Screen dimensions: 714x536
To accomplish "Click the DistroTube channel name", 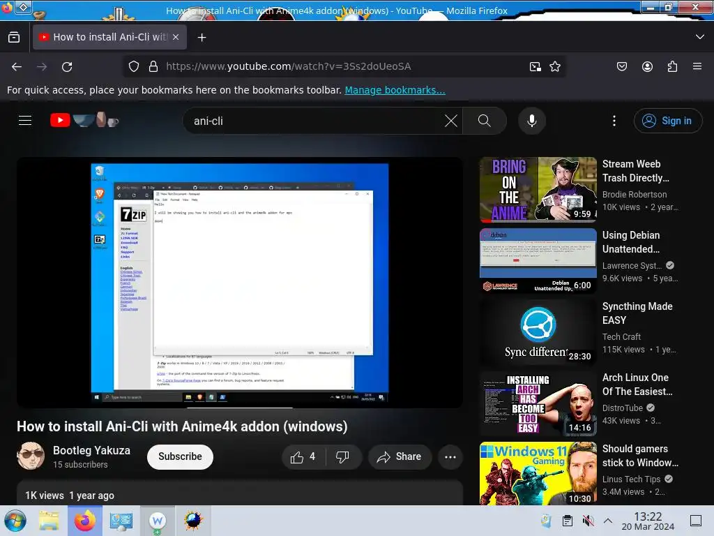I will pyautogui.click(x=623, y=408).
